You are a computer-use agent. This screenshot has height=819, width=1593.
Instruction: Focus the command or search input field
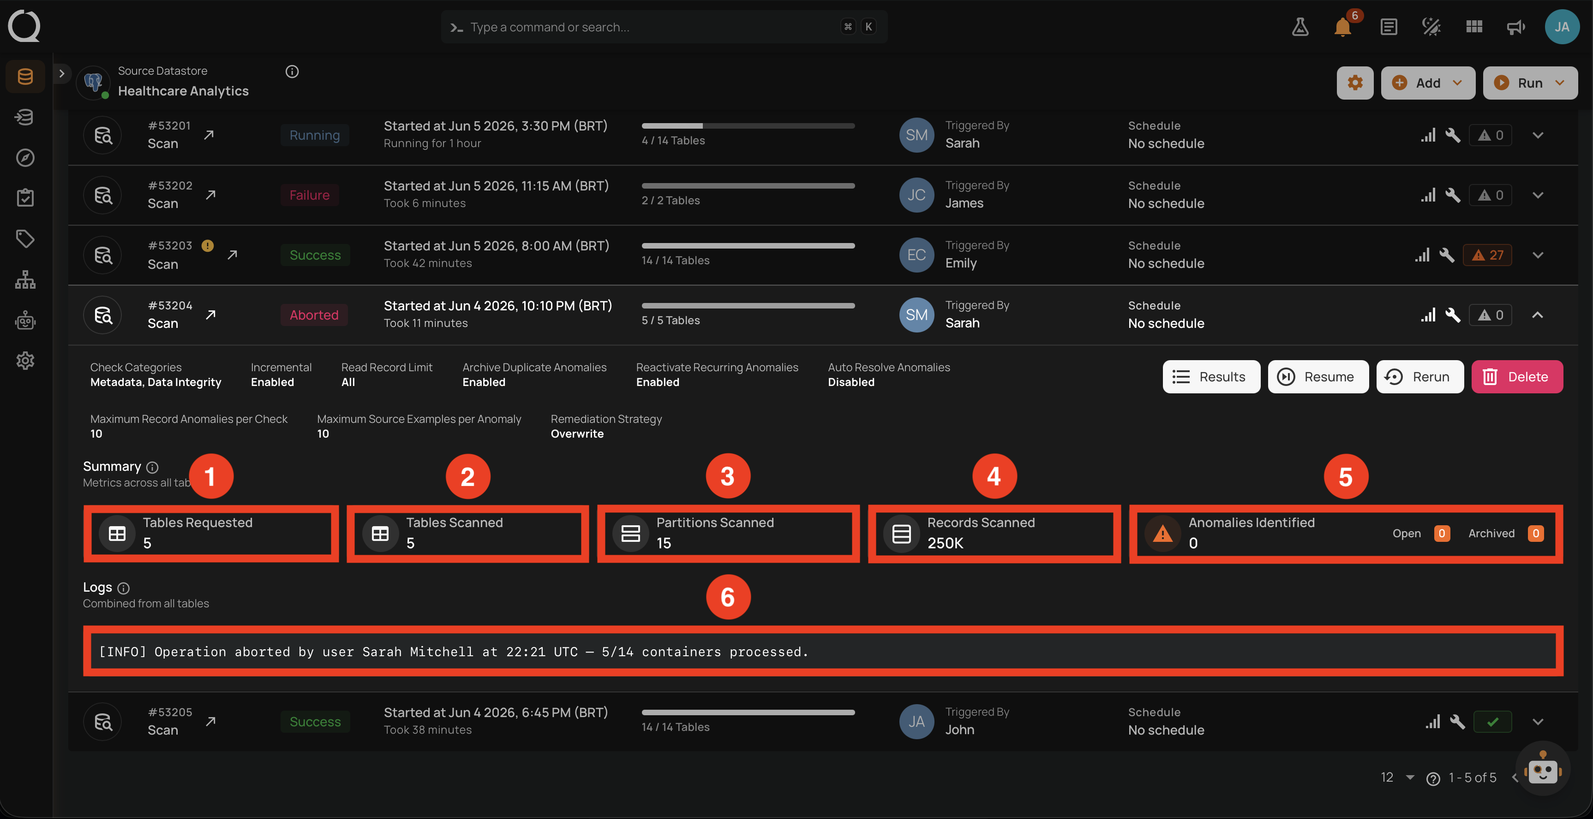(x=664, y=27)
